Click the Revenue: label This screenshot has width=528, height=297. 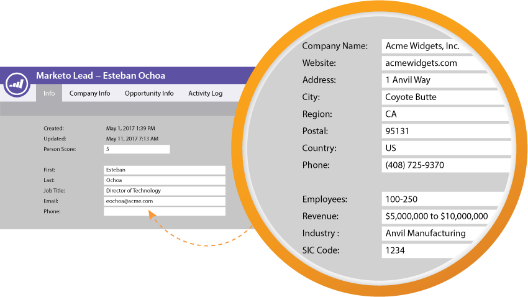[321, 216]
